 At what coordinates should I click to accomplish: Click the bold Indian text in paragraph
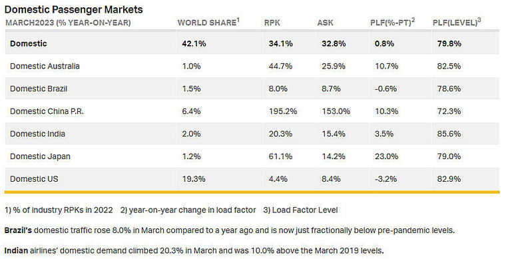click(16, 250)
